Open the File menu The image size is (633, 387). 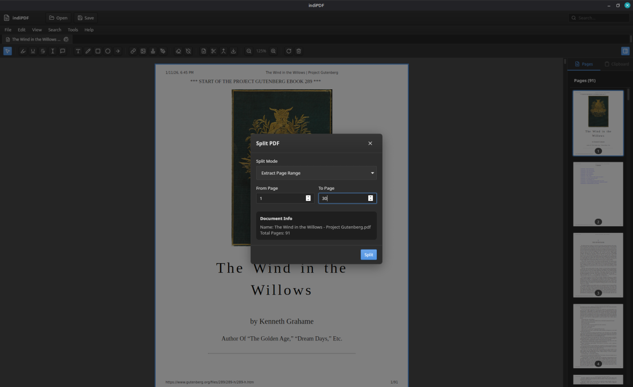[8, 30]
